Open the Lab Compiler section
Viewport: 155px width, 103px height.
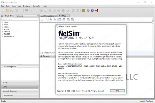pyautogui.click(x=20, y=95)
